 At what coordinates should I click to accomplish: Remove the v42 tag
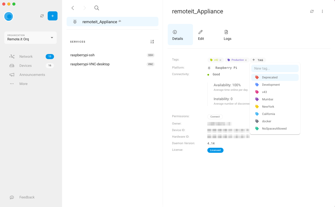click(x=220, y=60)
